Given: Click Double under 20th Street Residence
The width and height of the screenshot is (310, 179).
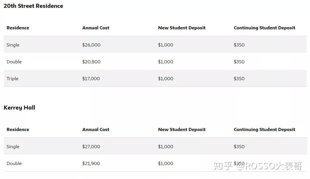Looking at the screenshot, I should [14, 62].
